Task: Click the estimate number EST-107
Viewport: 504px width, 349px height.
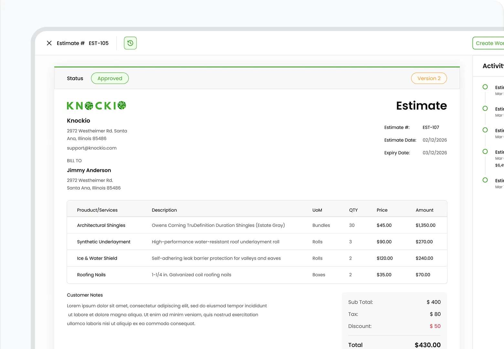Action: click(x=431, y=127)
